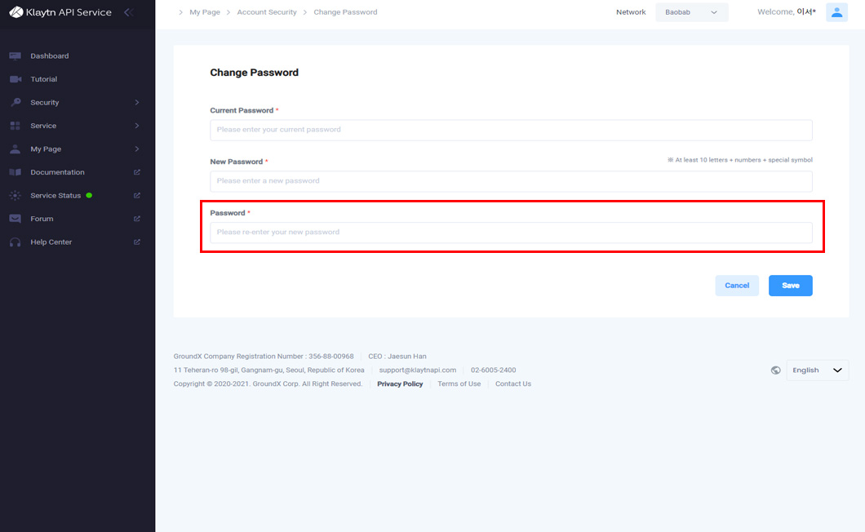Collapse the sidebar with double-chevron icon
The height and width of the screenshot is (532, 865).
click(x=129, y=12)
